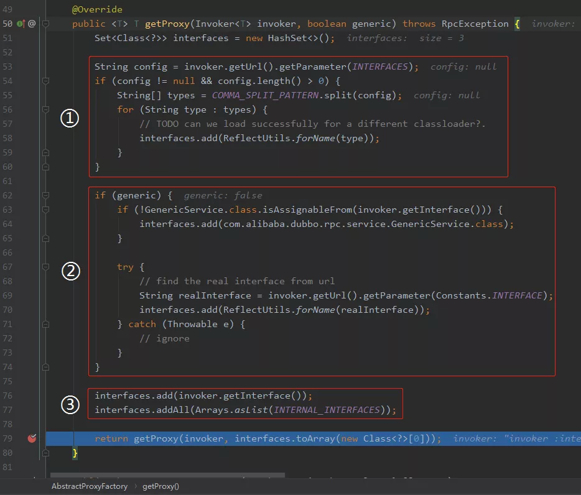Collapse the getProxy method fold marker at line 50
Viewport: 581px width, 495px height.
(45, 24)
